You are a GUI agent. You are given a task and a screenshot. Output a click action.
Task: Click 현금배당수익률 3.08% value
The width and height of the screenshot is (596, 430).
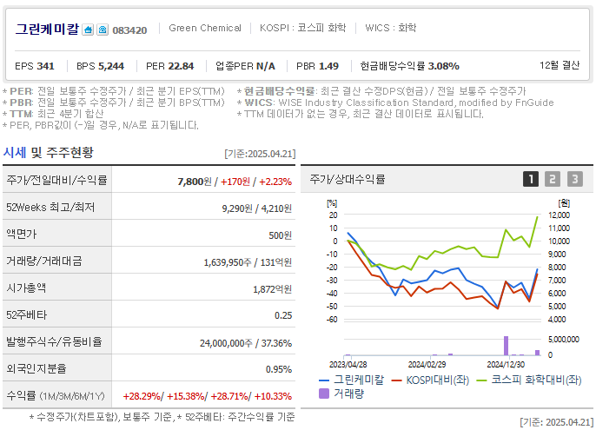(x=410, y=66)
